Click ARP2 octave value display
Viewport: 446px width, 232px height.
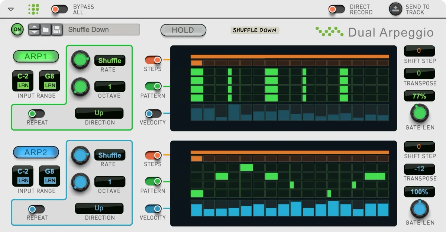click(110, 182)
